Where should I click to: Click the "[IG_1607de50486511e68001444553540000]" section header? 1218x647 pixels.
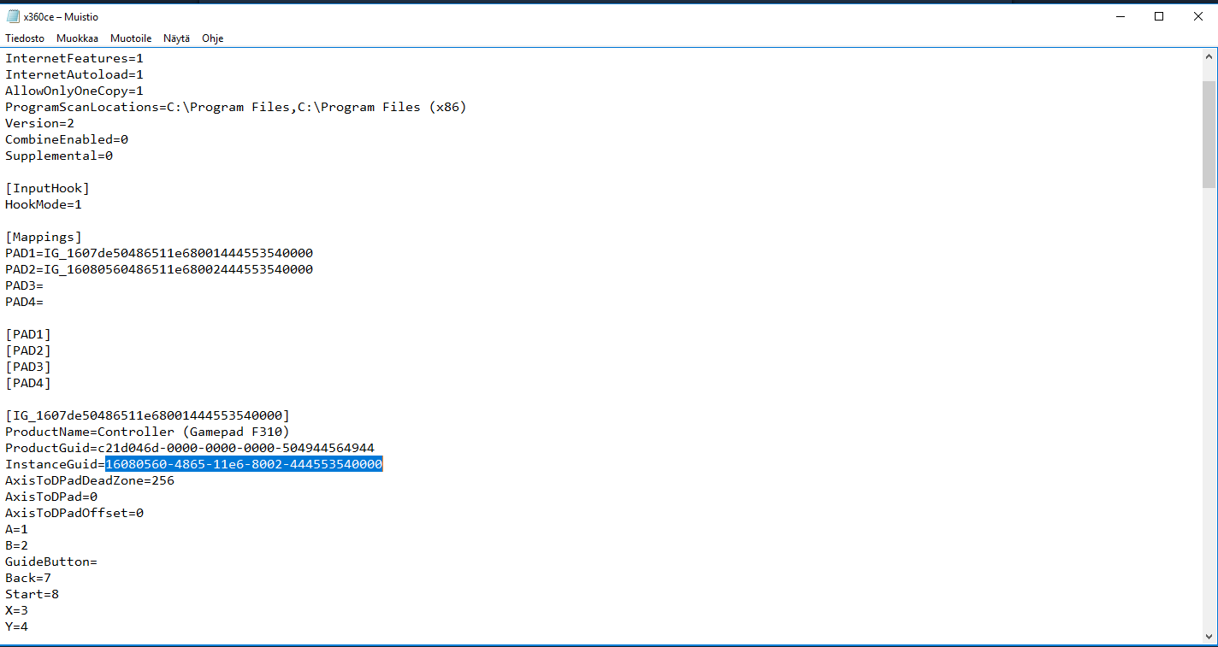(x=148, y=415)
